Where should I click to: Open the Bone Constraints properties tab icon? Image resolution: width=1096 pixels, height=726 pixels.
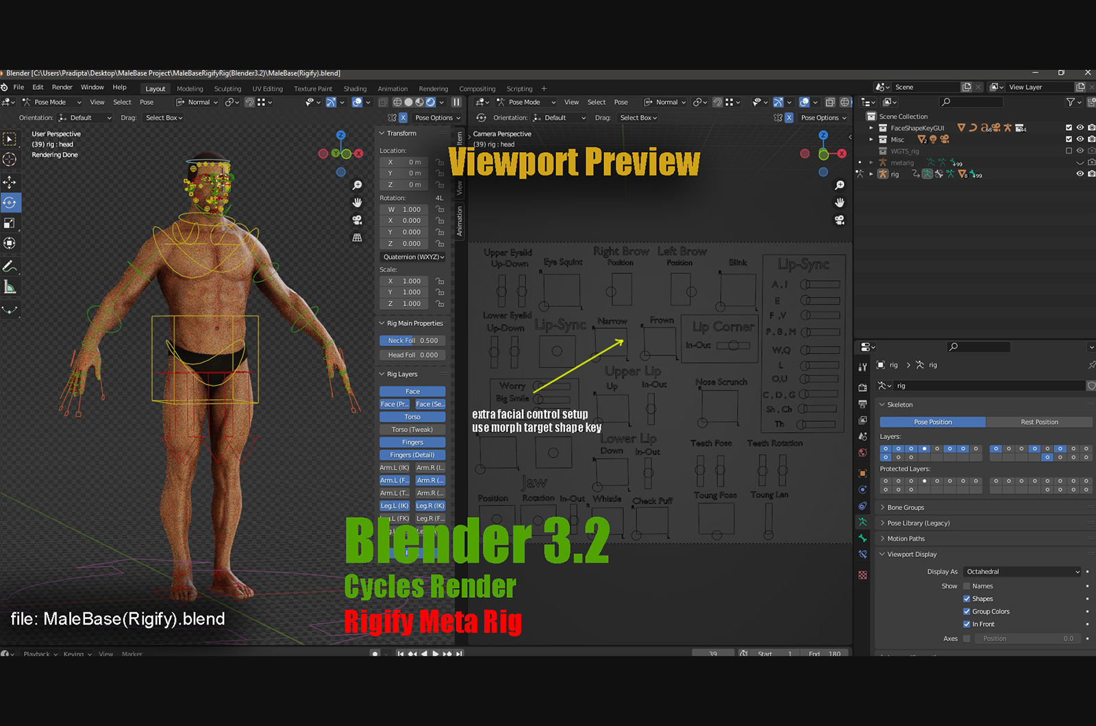tap(862, 554)
